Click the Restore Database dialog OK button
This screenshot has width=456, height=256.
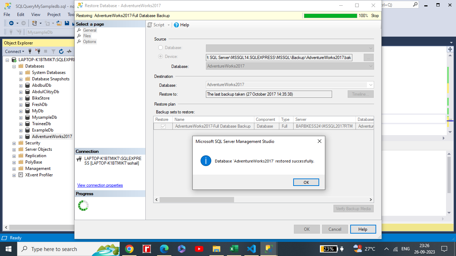point(307,229)
